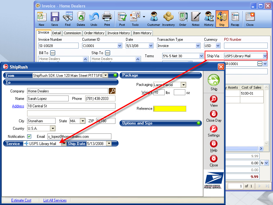Open View in the ShipRush side panel

point(214,101)
